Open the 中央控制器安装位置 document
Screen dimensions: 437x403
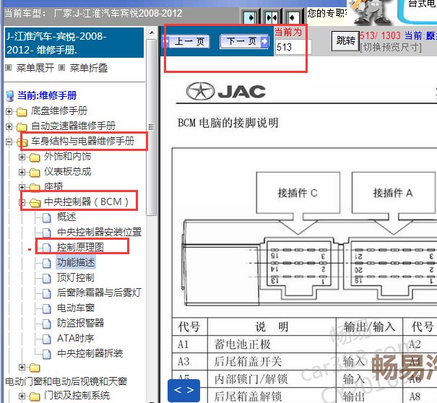point(99,232)
